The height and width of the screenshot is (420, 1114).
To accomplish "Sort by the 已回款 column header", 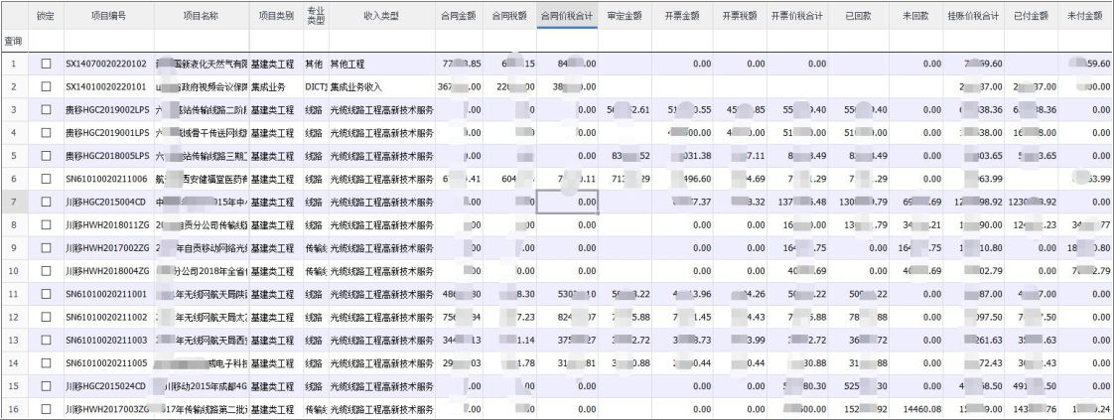I will point(859,16).
